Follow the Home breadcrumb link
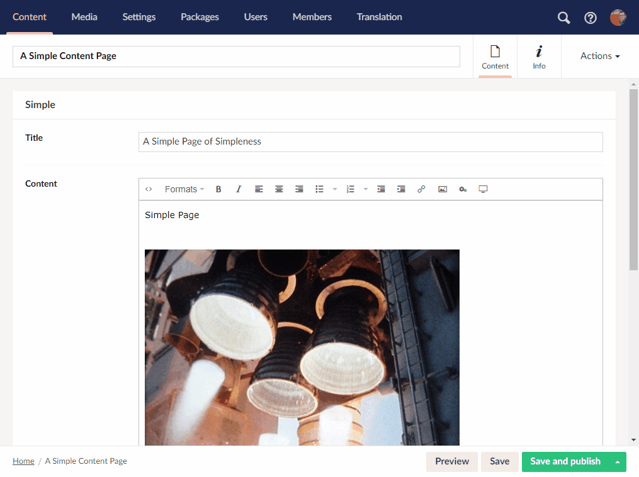Viewport: 639px width, 477px height. tap(23, 461)
